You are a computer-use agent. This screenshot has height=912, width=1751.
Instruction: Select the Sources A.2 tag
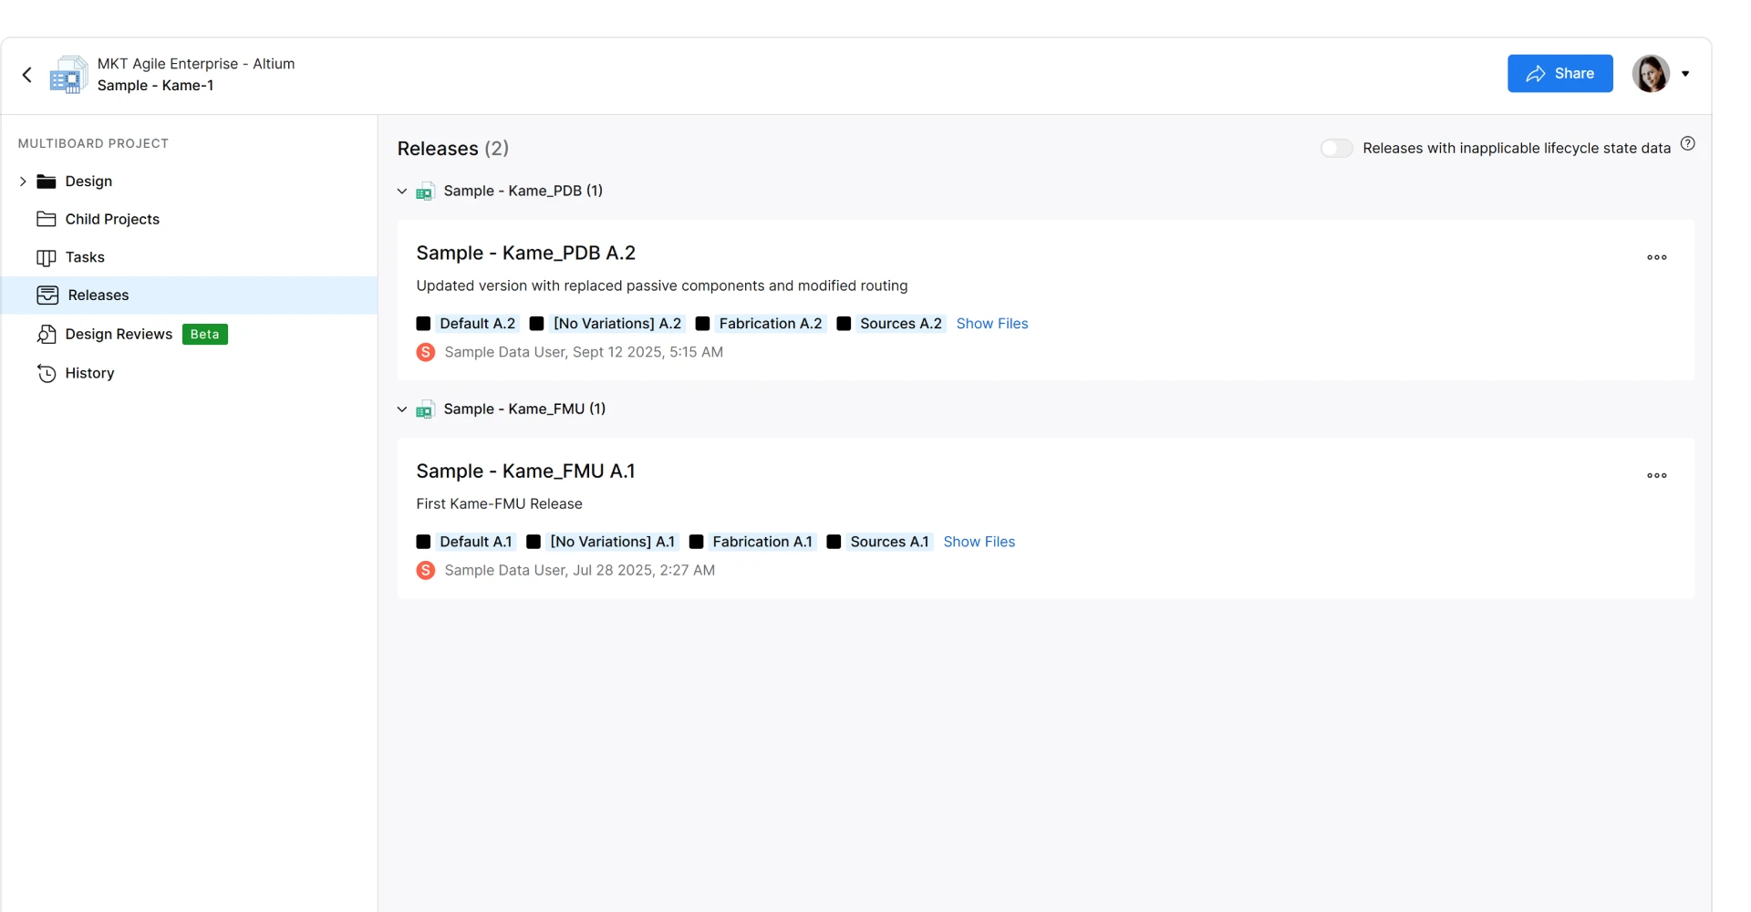901,324
